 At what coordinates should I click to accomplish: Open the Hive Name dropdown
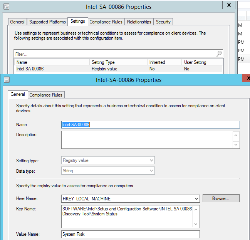click(196, 198)
